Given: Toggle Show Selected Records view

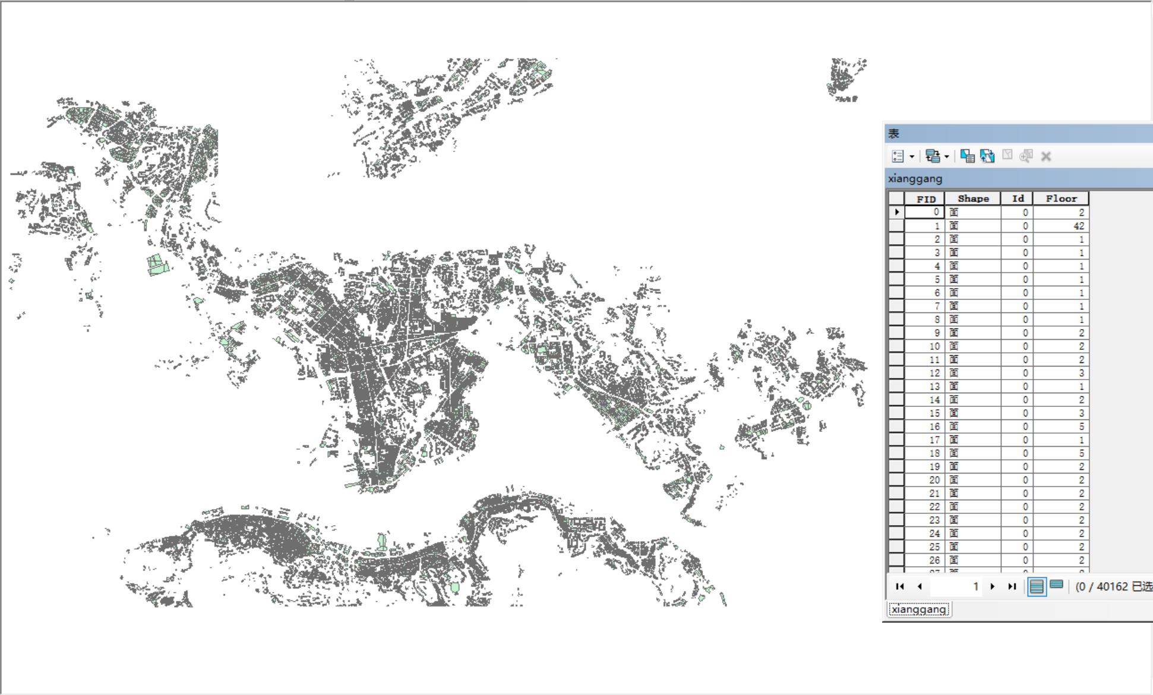Looking at the screenshot, I should click(1056, 585).
